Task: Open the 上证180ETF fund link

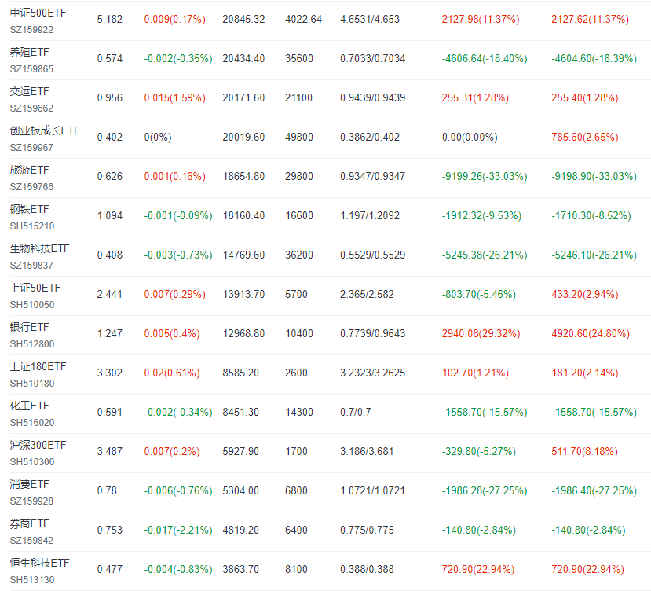Action: (38, 366)
